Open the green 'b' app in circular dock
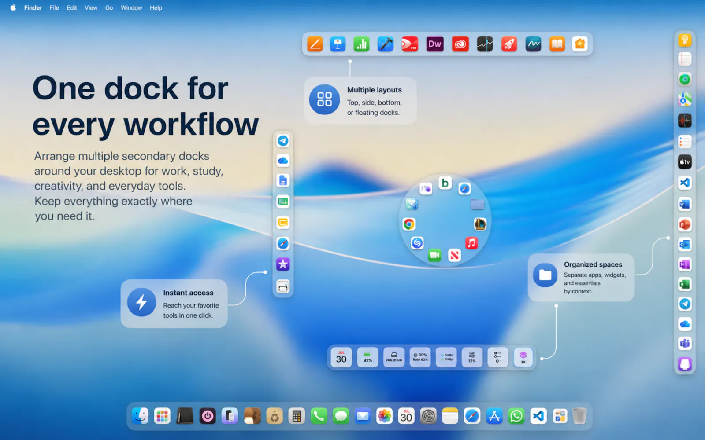Screen dimensions: 705x440 pyautogui.click(x=445, y=183)
